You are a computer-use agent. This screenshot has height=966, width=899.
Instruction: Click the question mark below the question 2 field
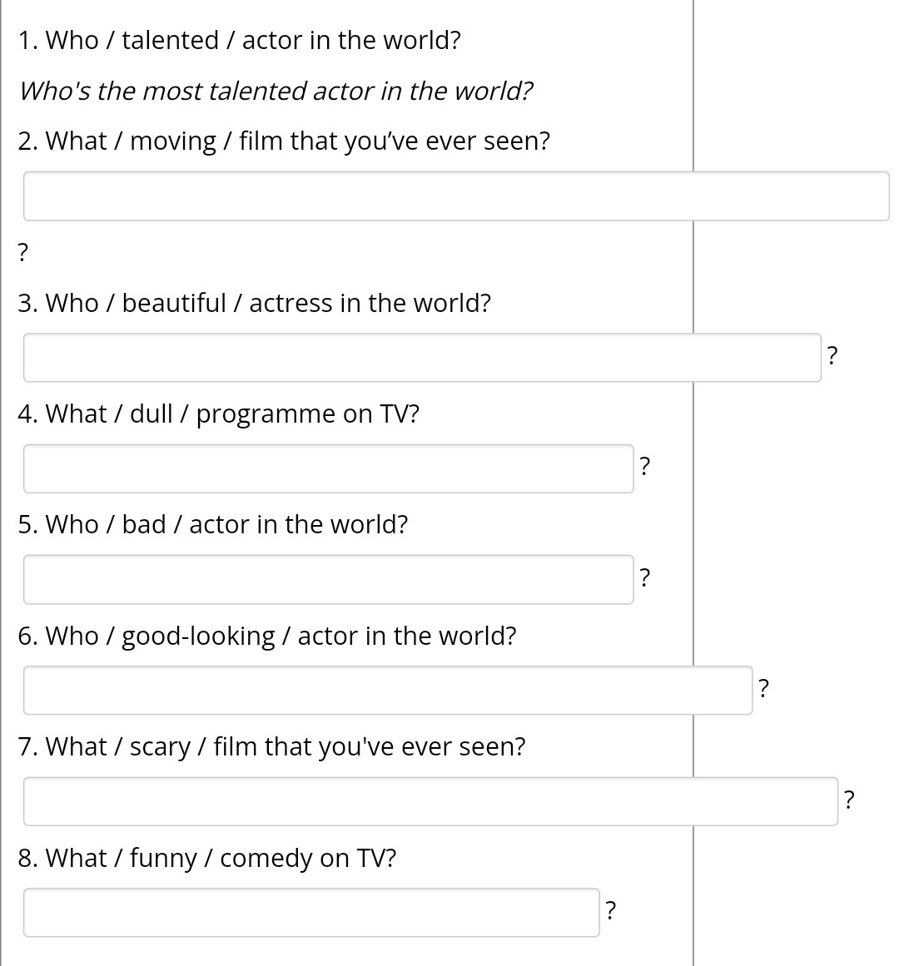tap(22, 252)
